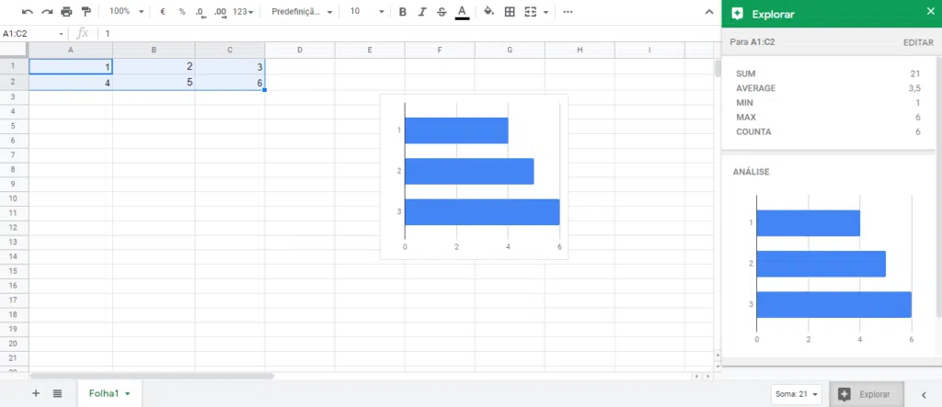Click the ANÁLISE suggested chart in Explorar
This screenshot has height=407, width=942.
[x=832, y=269]
